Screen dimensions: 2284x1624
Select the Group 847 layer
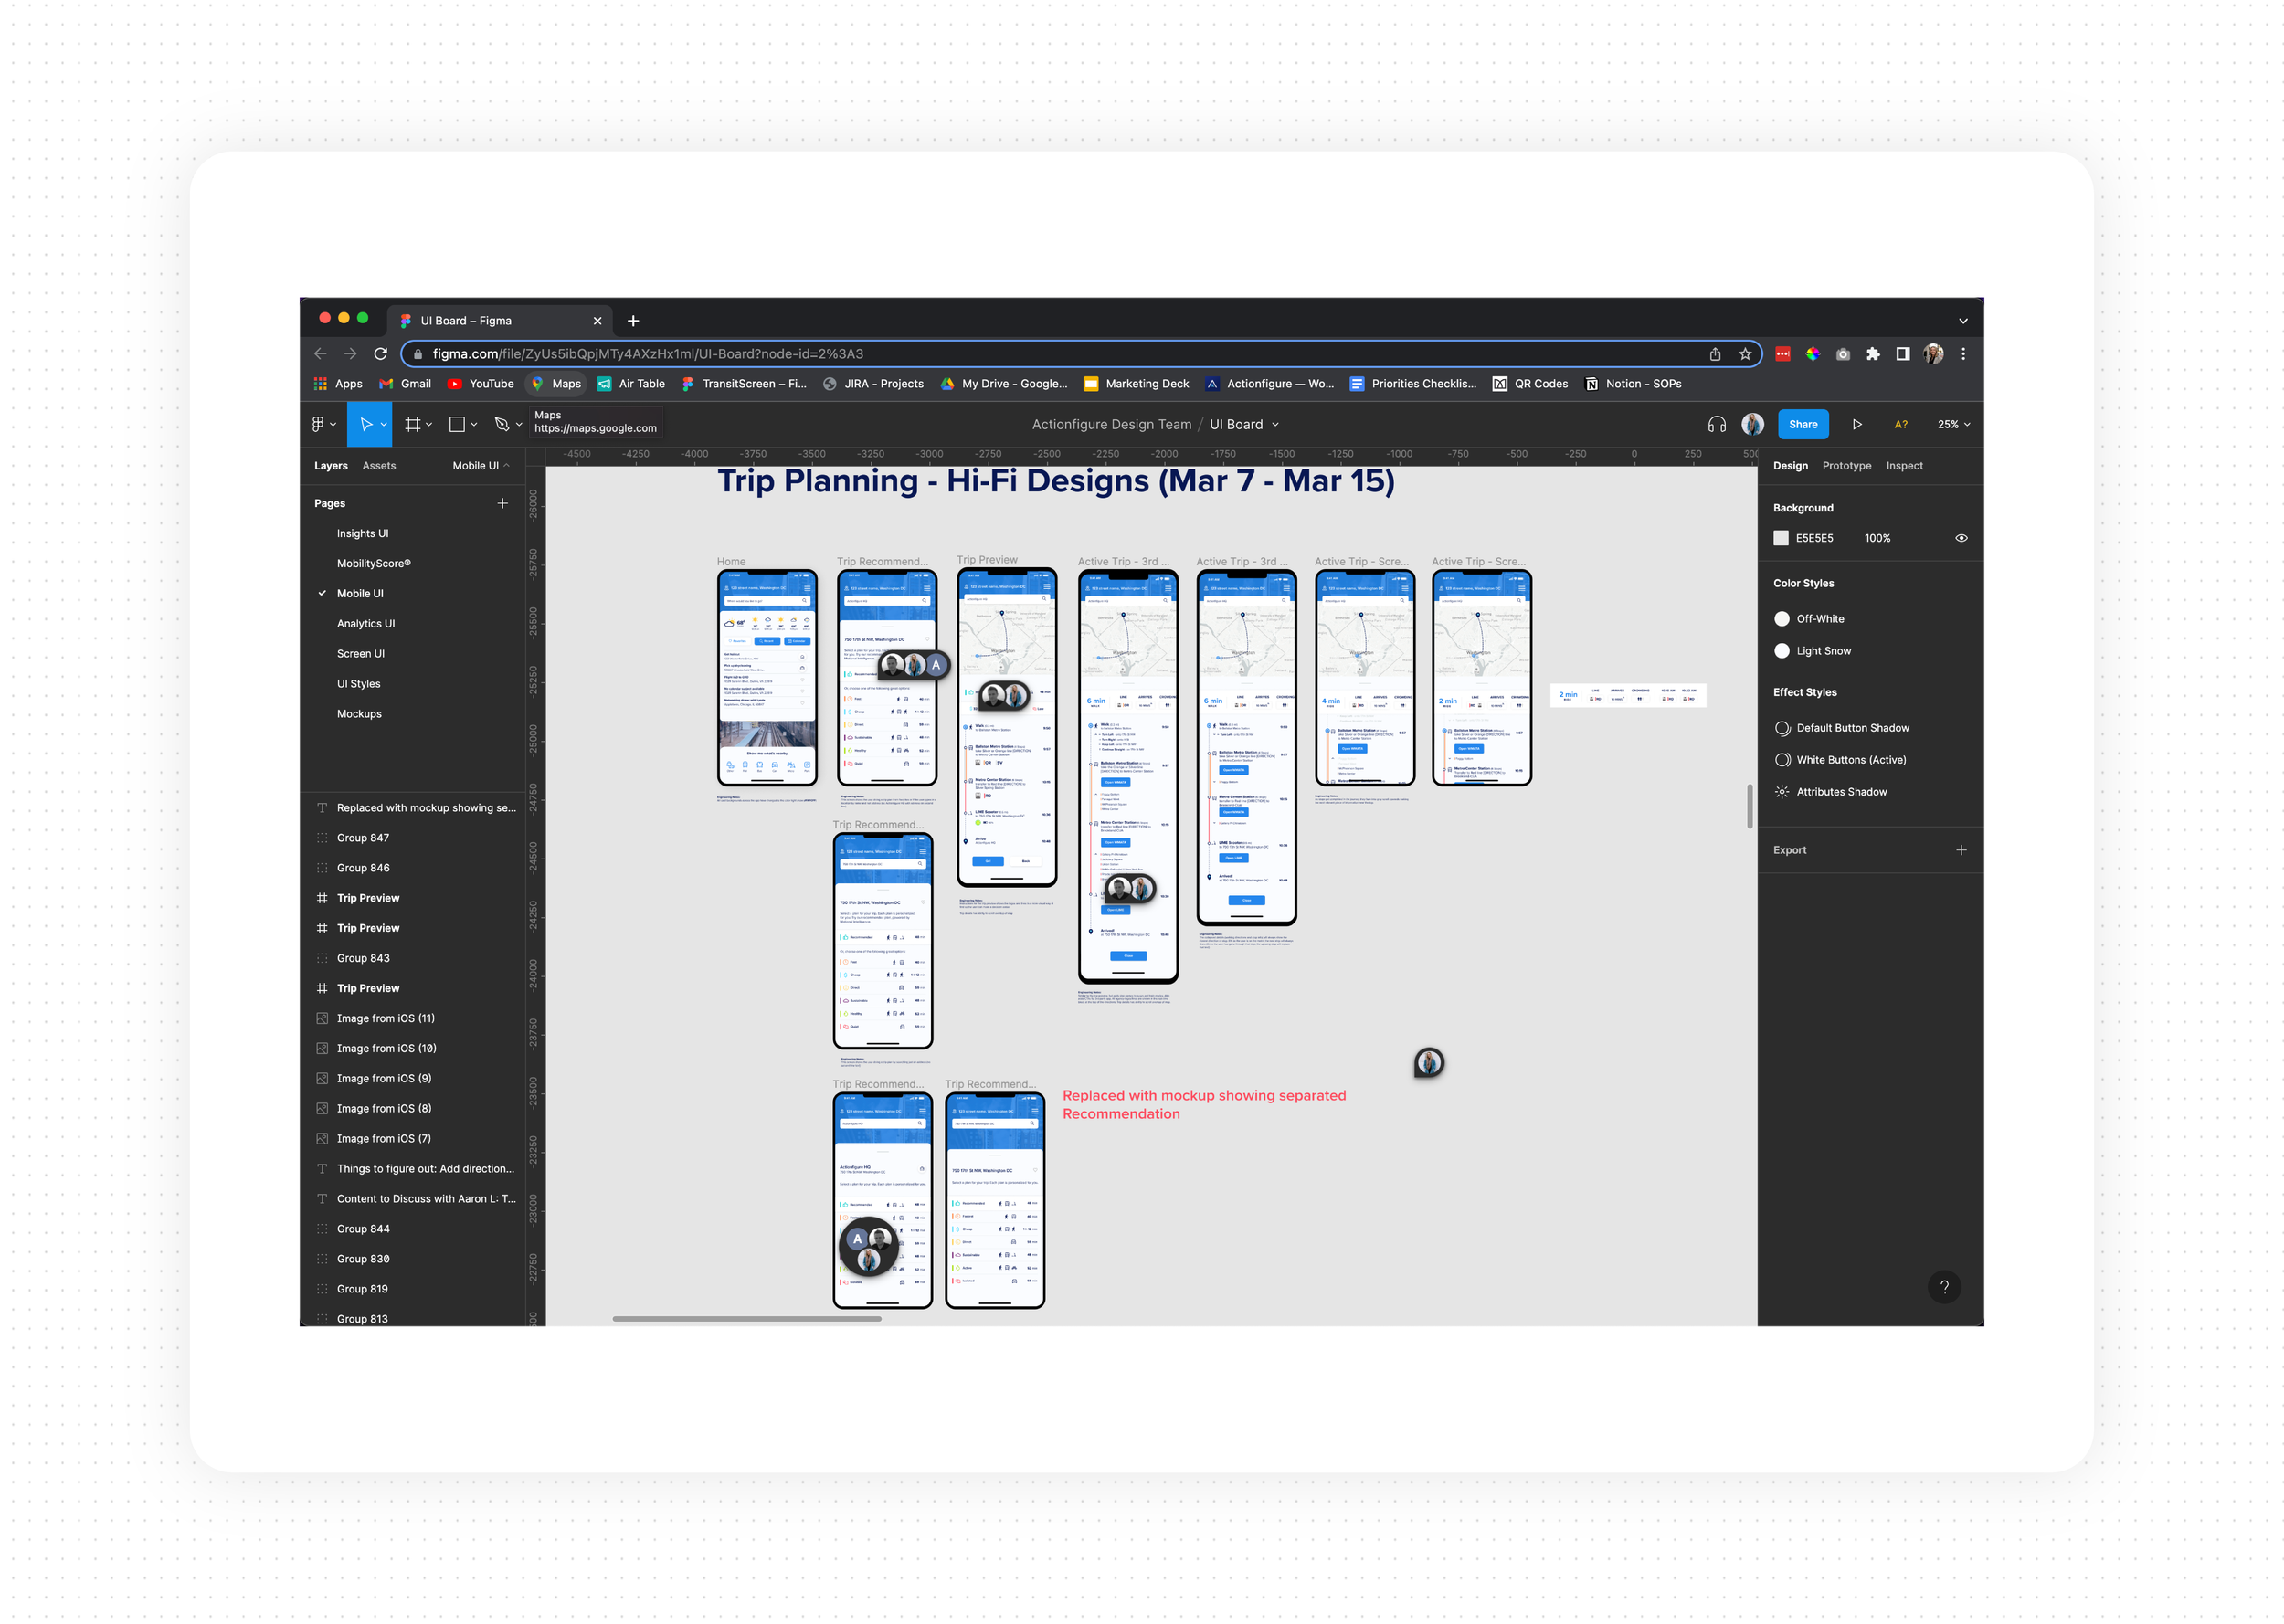(x=363, y=838)
